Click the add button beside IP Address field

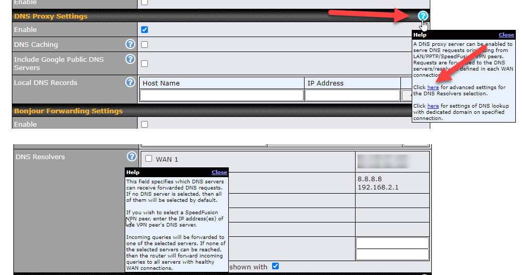tap(407, 95)
